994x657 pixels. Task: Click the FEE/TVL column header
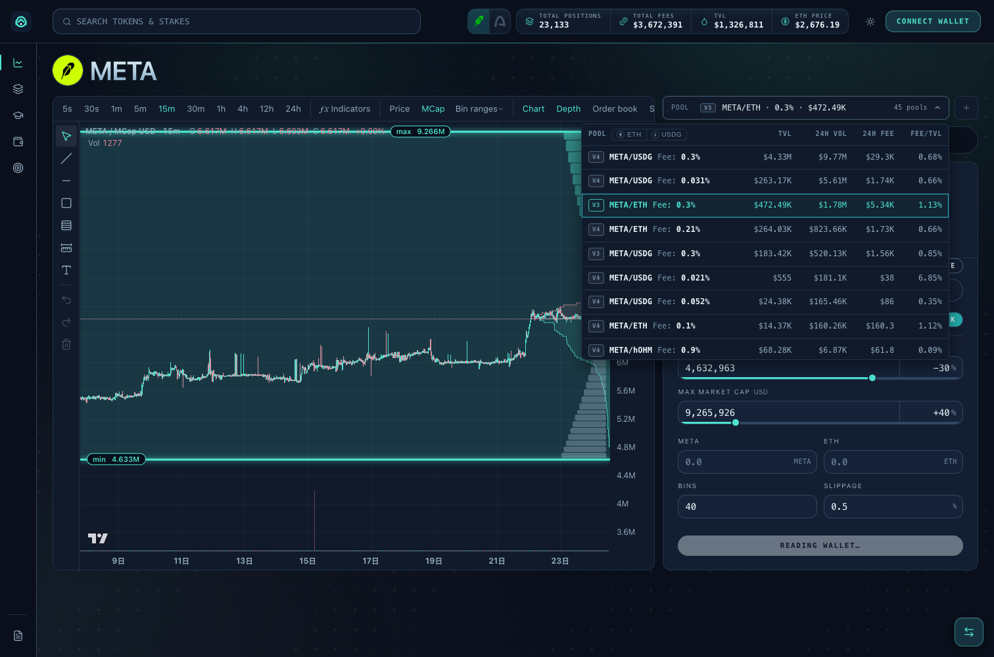926,134
